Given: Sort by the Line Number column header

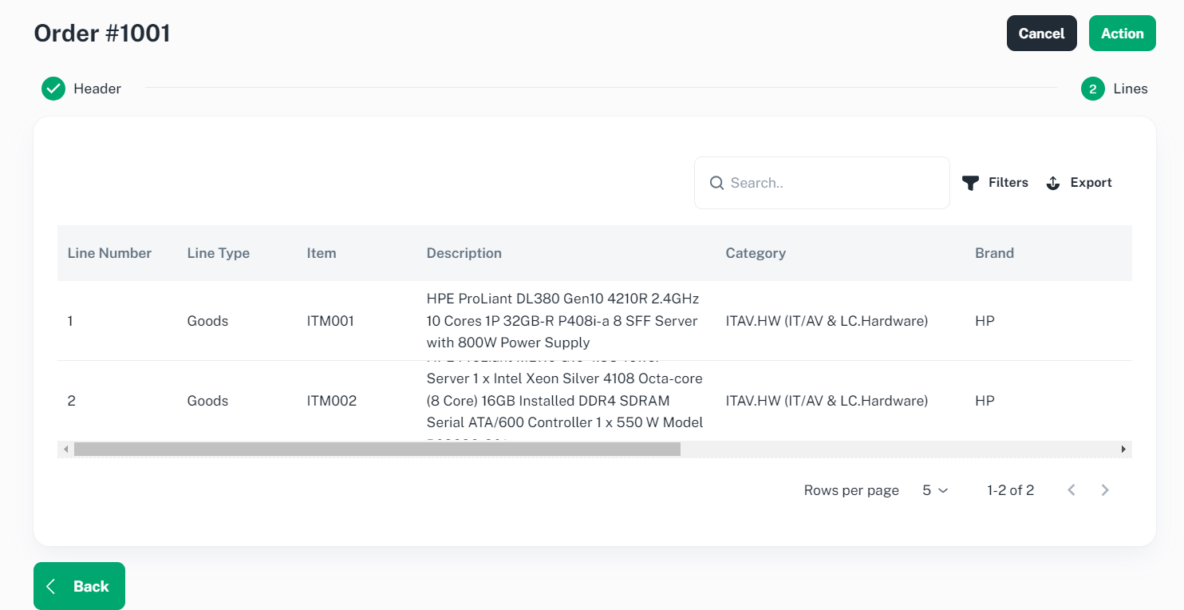Looking at the screenshot, I should [109, 253].
